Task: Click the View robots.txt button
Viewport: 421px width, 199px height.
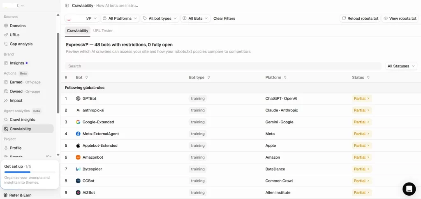Action: (400, 19)
